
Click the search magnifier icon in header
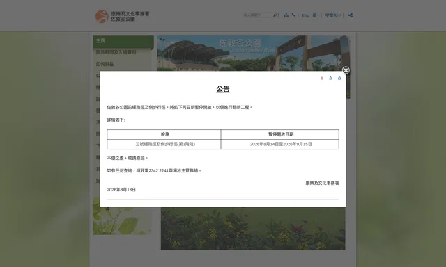(275, 15)
